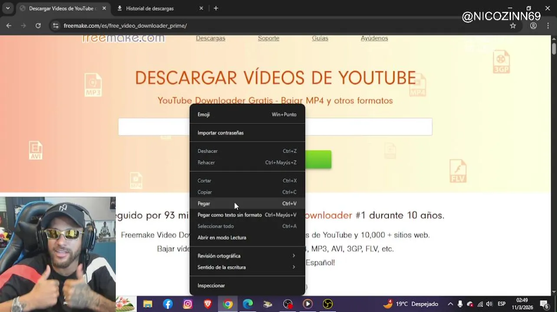Open Facebook from the taskbar
The width and height of the screenshot is (557, 312).
pos(167,304)
